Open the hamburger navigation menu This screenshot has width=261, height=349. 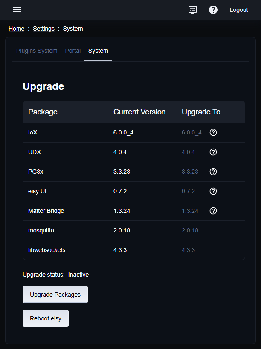tap(17, 10)
